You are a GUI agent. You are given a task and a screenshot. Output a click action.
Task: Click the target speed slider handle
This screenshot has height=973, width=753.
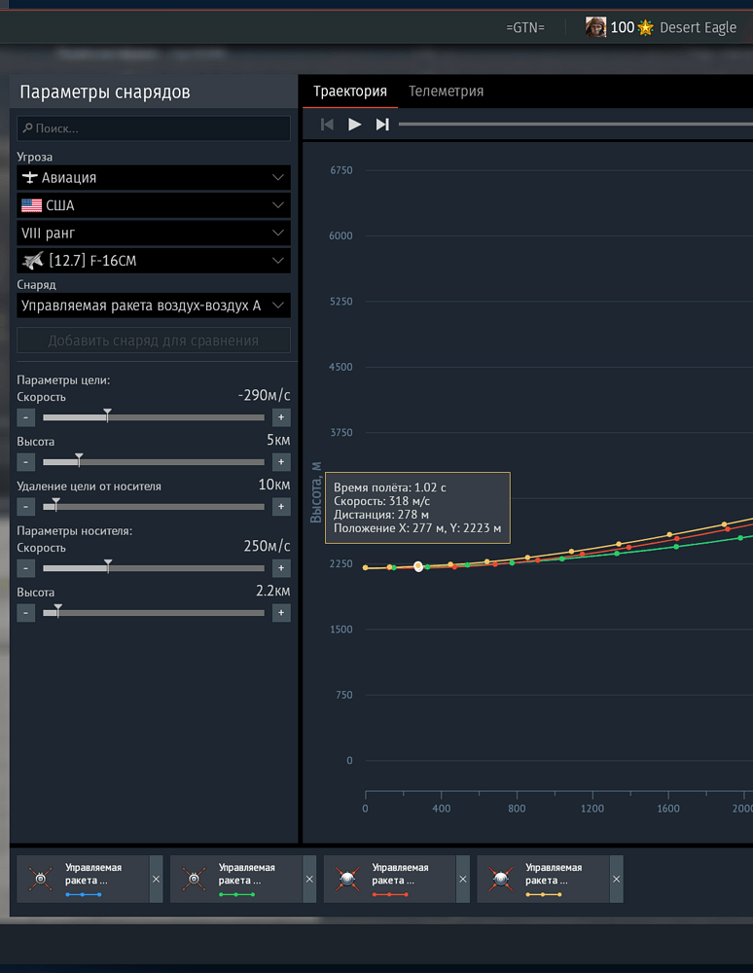(107, 415)
